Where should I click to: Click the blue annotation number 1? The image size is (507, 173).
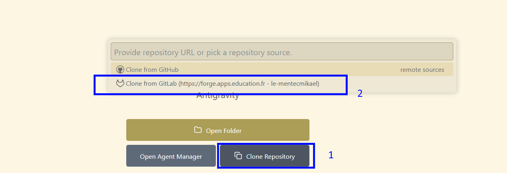pos(331,155)
